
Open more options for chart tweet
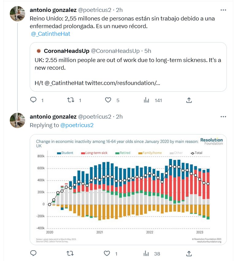(224, 116)
